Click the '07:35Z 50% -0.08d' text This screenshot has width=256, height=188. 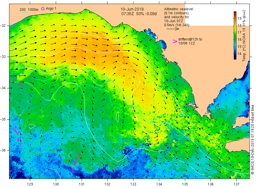pyautogui.click(x=139, y=14)
